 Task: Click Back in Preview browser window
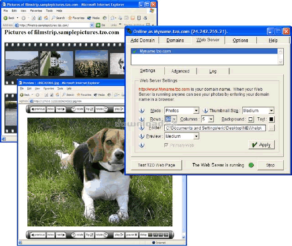coord(25,95)
